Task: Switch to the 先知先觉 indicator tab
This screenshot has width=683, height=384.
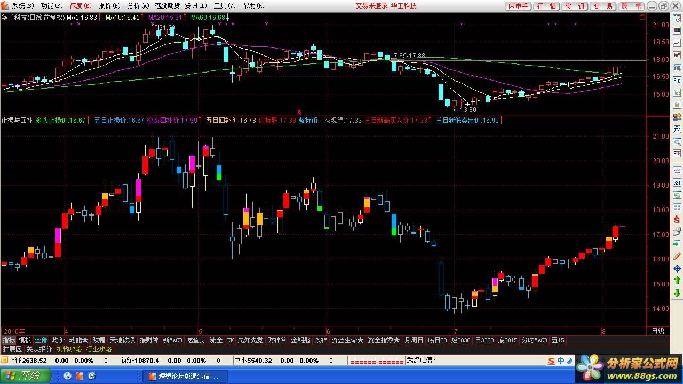Action: click(x=250, y=340)
